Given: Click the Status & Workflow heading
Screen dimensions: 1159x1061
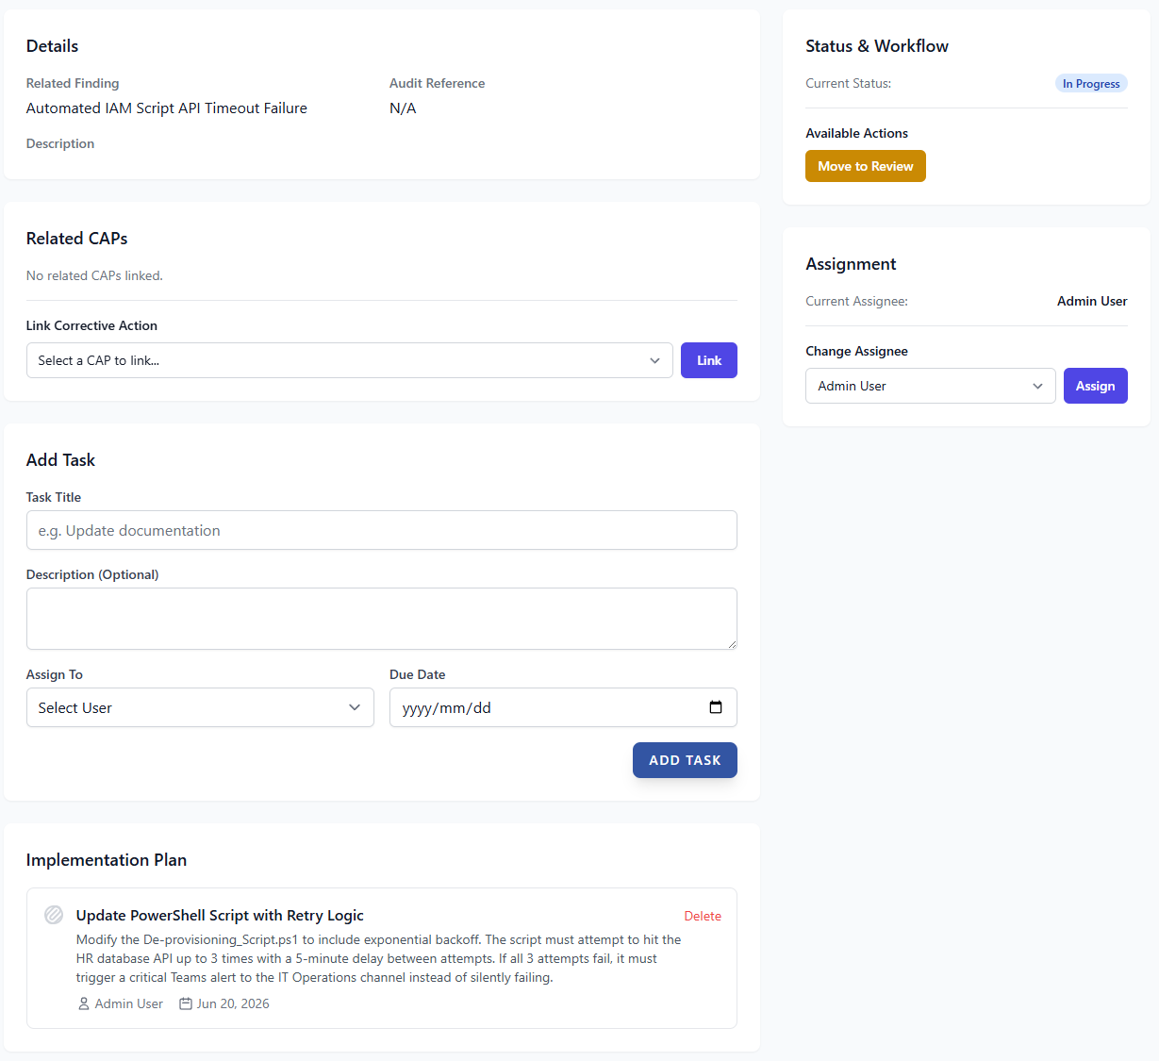Looking at the screenshot, I should 877,46.
